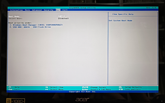Click the left-right arrows Select Menu icon
The image size is (165, 103).
tap(47, 89)
